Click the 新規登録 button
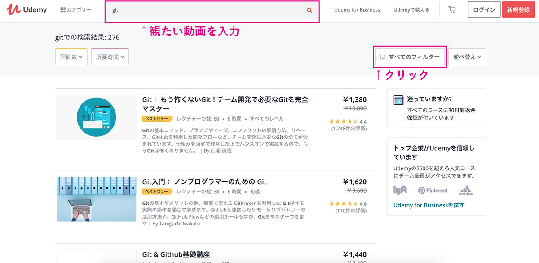Viewport: 539px width, 263px height. 518,10
